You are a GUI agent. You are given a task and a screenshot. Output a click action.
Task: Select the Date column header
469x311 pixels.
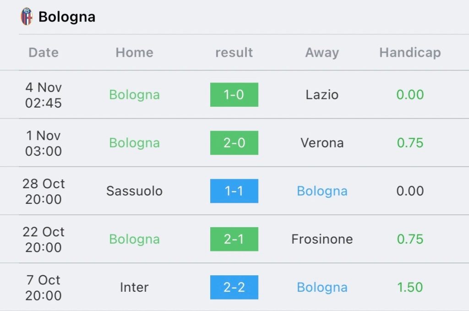(x=44, y=53)
